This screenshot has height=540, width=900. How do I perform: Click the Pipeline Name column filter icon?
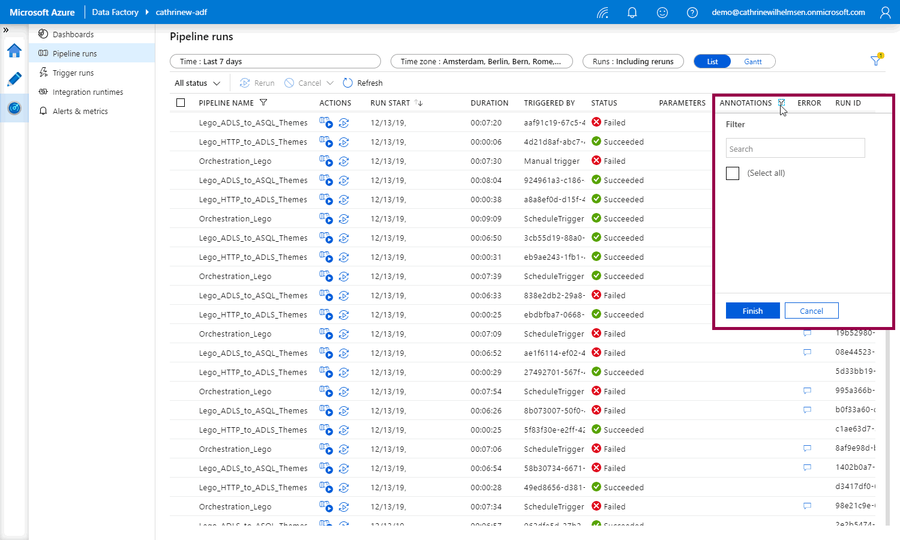[263, 103]
